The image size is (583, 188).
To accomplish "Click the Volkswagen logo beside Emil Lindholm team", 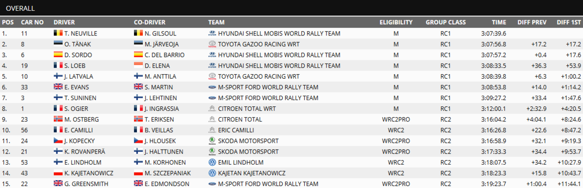I will pyautogui.click(x=212, y=162).
